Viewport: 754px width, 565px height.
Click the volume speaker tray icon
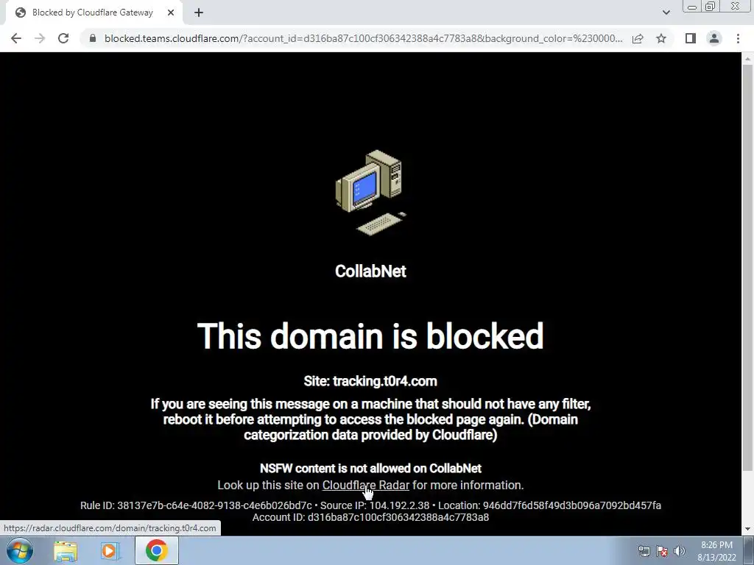pos(679,551)
